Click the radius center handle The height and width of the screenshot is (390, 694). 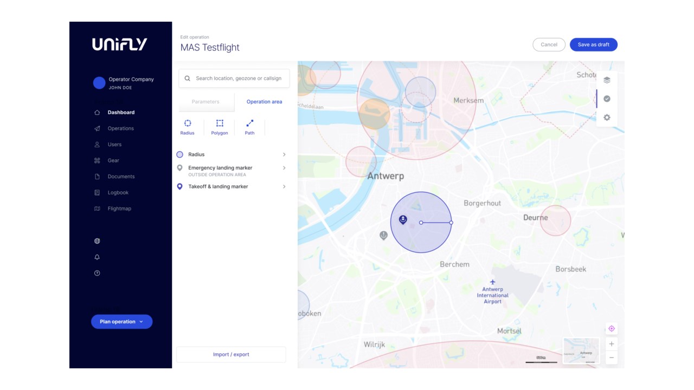421,223
